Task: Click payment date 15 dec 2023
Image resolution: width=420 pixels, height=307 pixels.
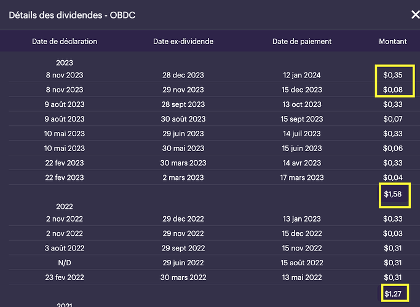Action: [302, 90]
